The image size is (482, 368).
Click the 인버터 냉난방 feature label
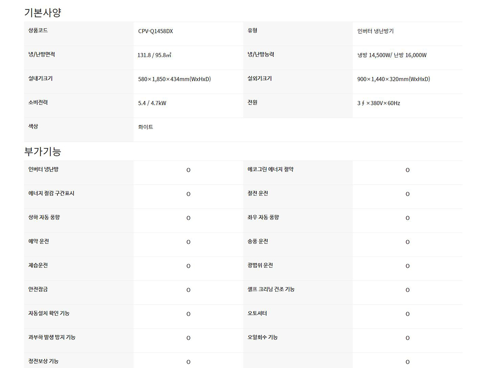pos(43,170)
